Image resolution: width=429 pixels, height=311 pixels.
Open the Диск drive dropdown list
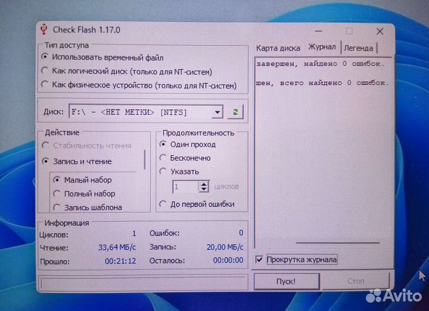coord(217,112)
